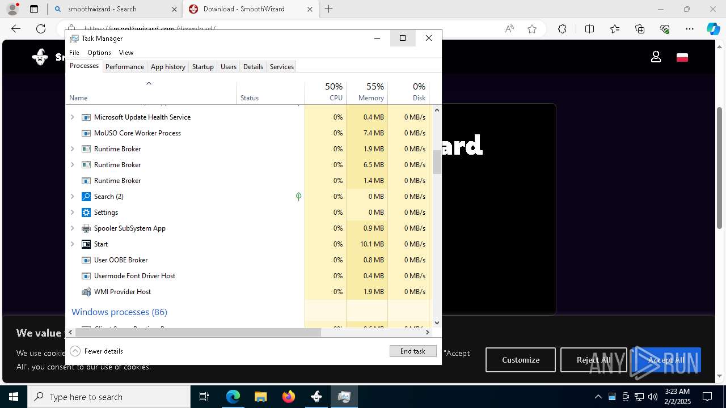This screenshot has height=408, width=726.
Task: Expand the Spooler SubSystem App row
Action: [72, 228]
